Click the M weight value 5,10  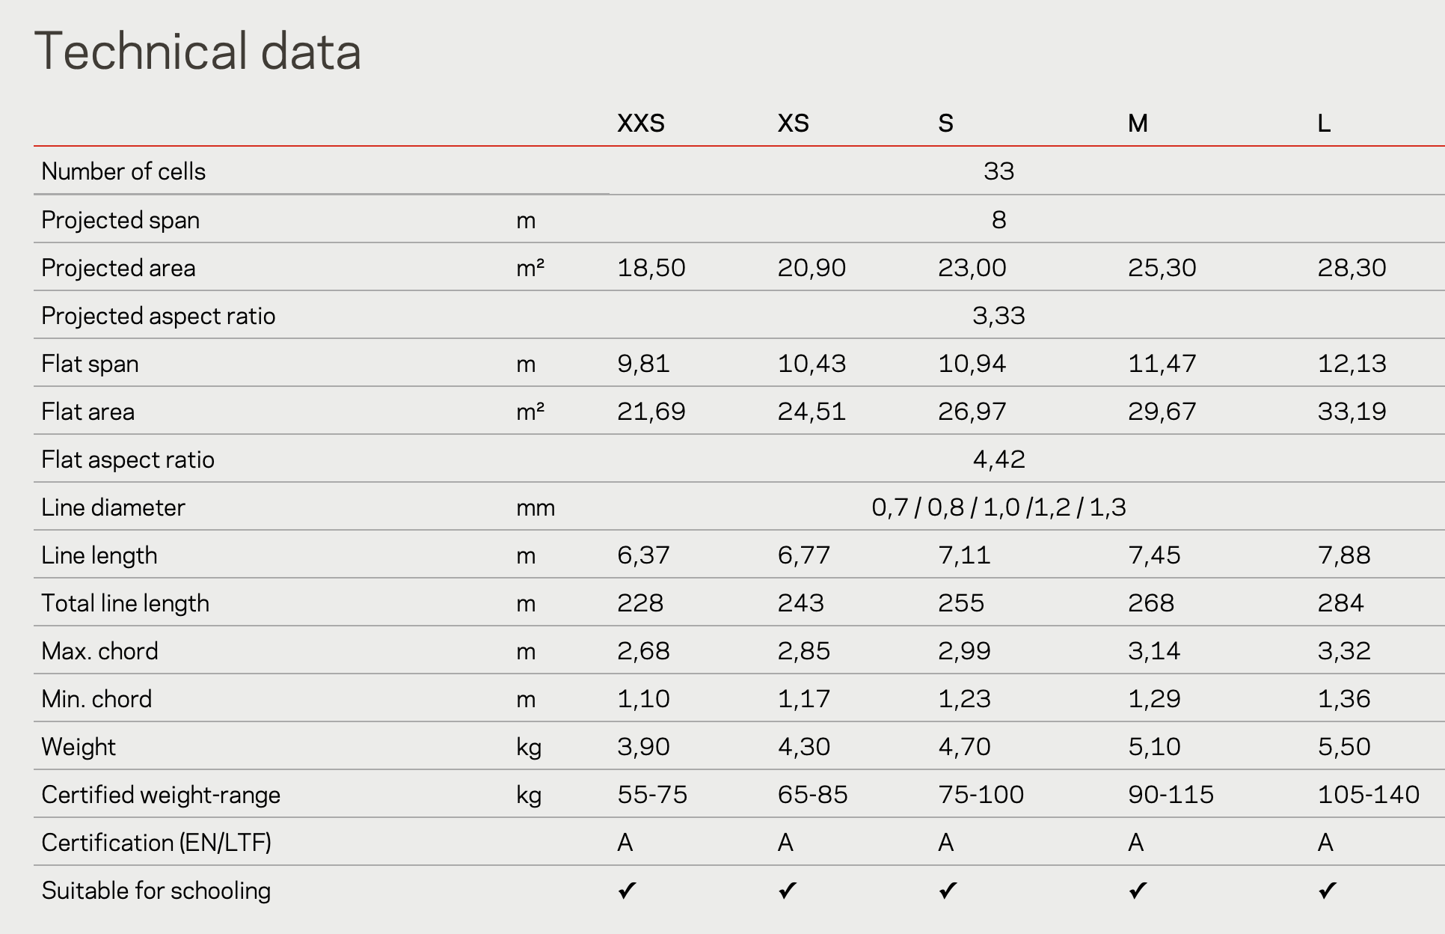1154,747
